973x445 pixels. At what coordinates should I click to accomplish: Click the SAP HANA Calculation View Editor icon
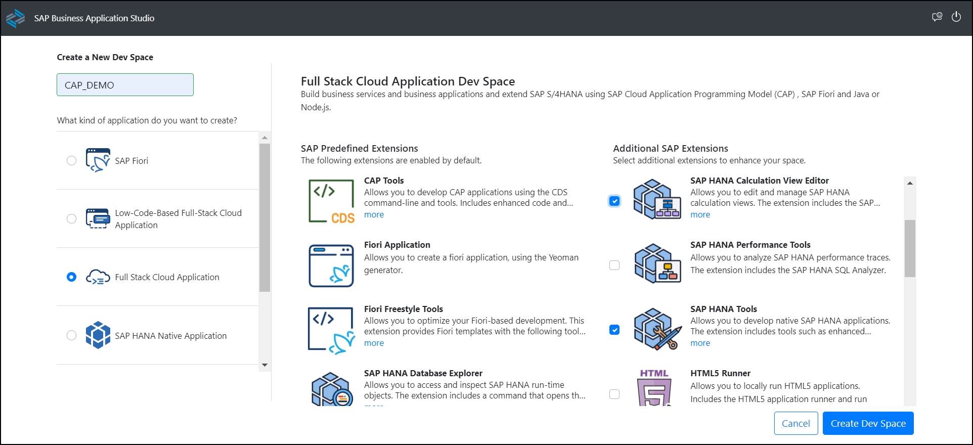(657, 199)
